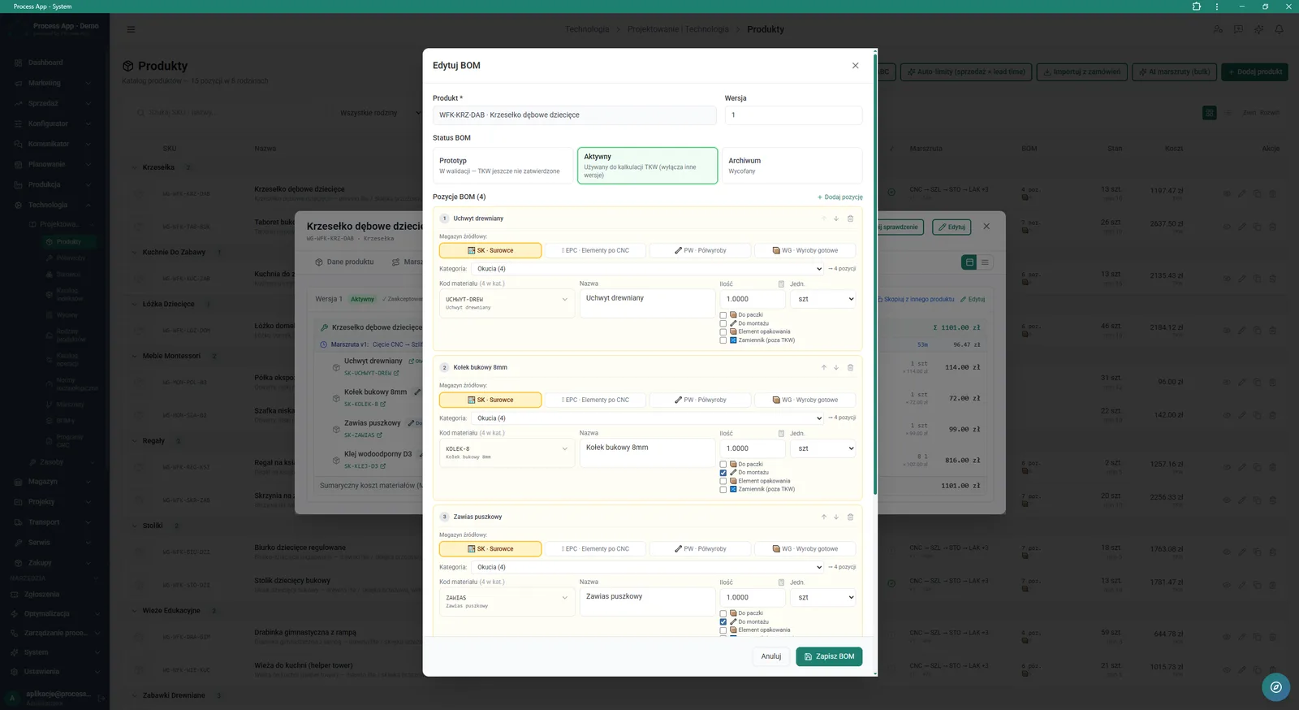The width and height of the screenshot is (1299, 710).
Task: Select compact list layout in product detail panel
Action: (x=985, y=262)
